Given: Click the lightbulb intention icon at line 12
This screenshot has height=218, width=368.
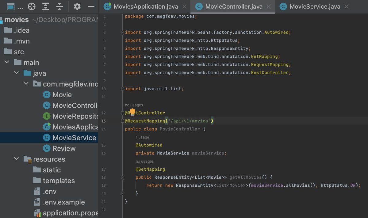Looking at the screenshot, I should [132, 112].
